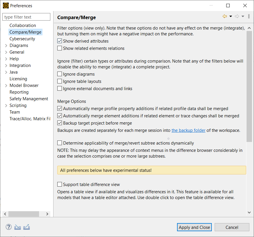The image size is (254, 237).
Task: Enable Support table difference view
Action: pyautogui.click(x=60, y=185)
